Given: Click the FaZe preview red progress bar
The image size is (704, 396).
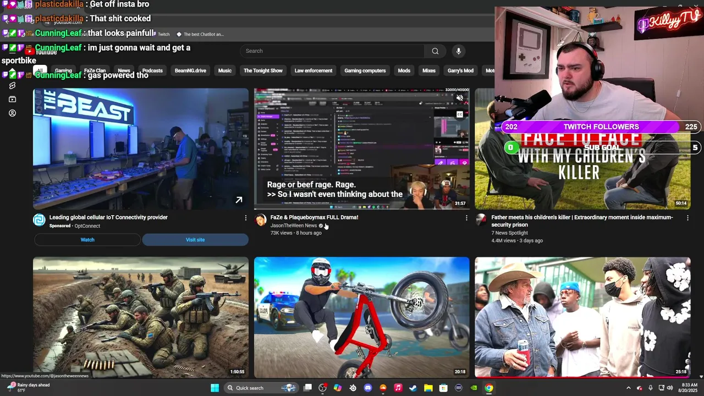Looking at the screenshot, I should point(362,209).
